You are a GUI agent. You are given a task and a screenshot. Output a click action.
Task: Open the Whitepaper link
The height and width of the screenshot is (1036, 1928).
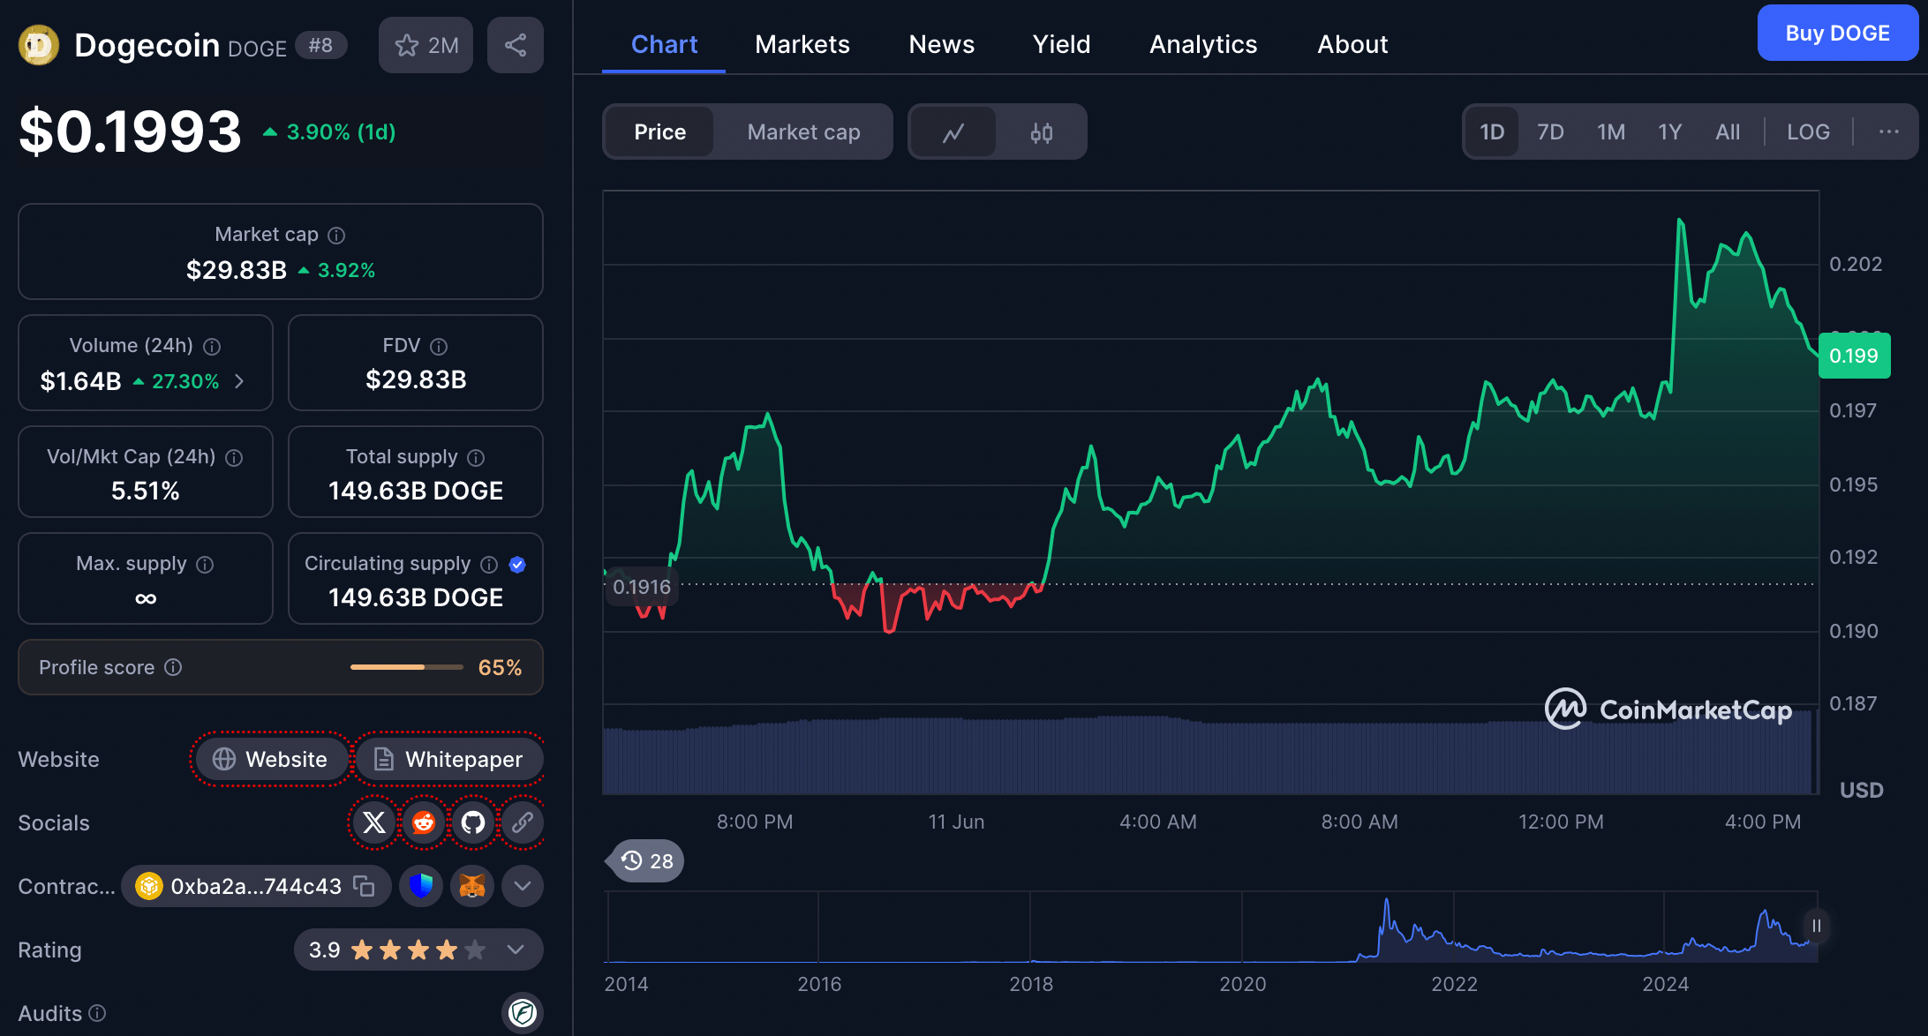[x=448, y=759]
